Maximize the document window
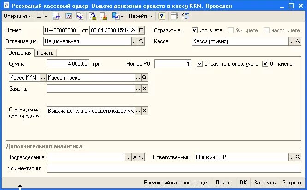 point(291,6)
